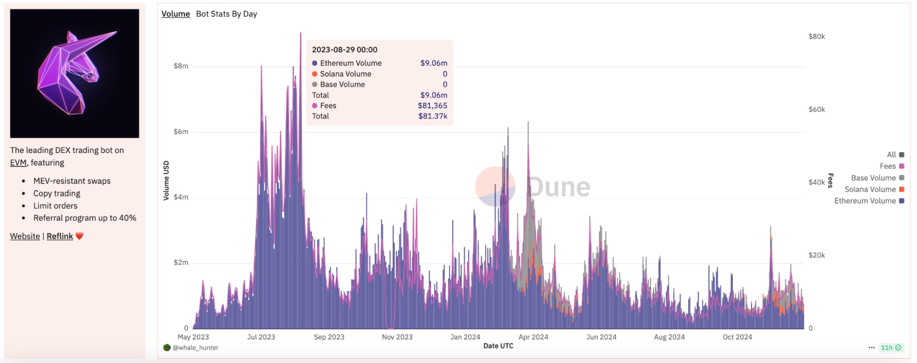917x363 pixels.
Task: Toggle the Fees series in legend
Action: (x=887, y=166)
